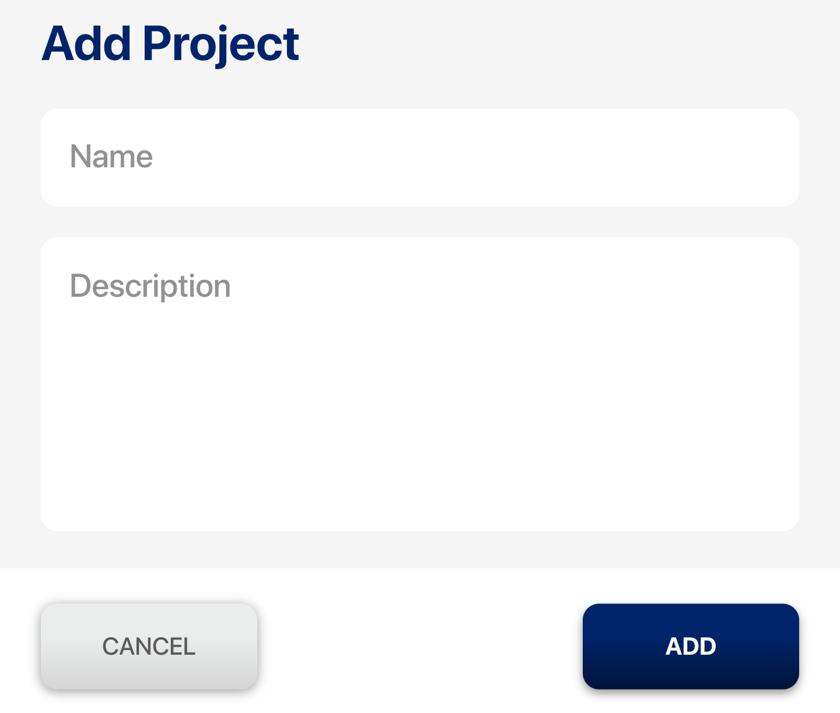This screenshot has height=713, width=840.
Task: Click the Add Project title text
Action: 170,44
